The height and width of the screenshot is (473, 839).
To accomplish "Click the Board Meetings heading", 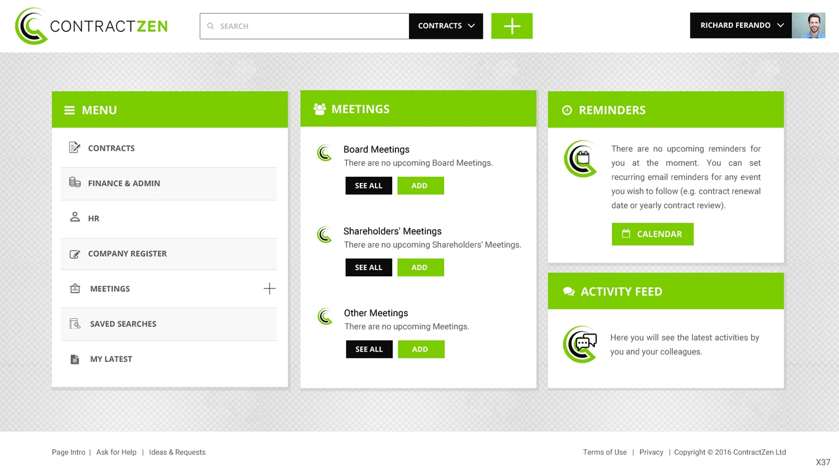I will coord(376,149).
